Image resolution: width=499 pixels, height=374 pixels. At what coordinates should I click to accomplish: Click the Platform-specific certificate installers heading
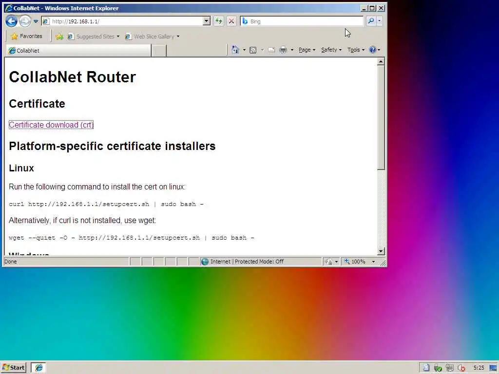coord(113,146)
